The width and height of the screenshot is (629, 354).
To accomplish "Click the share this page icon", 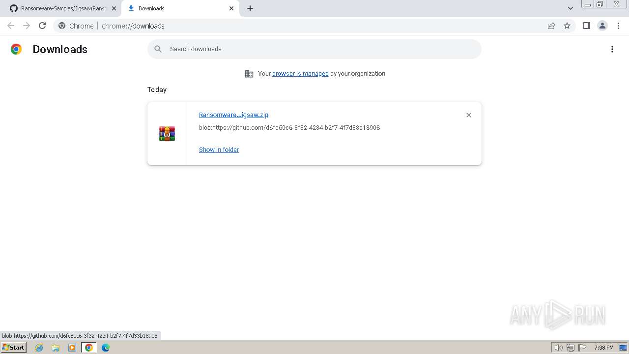I will tap(551, 26).
